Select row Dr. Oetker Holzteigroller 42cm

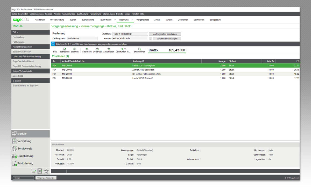point(175,74)
